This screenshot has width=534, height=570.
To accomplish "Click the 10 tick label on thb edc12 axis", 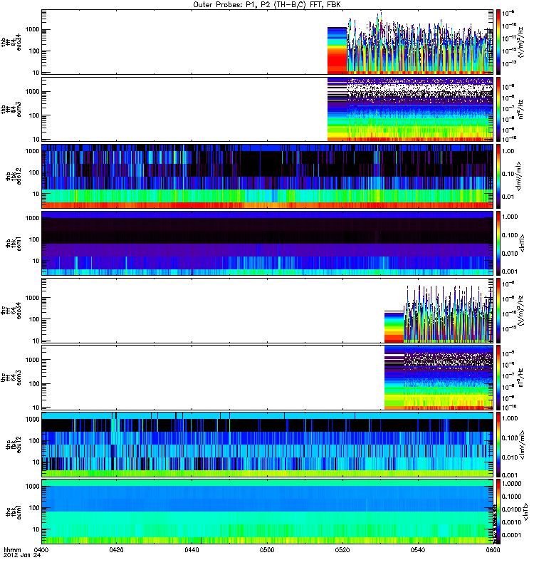I will pos(36,194).
